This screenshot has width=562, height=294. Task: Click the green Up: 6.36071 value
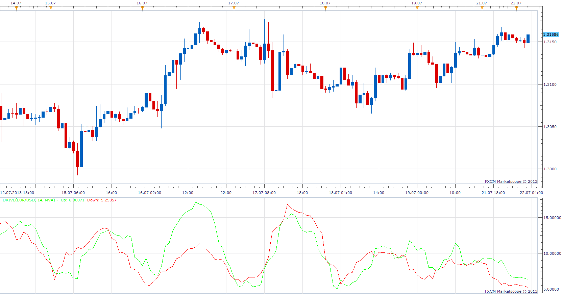coord(73,200)
